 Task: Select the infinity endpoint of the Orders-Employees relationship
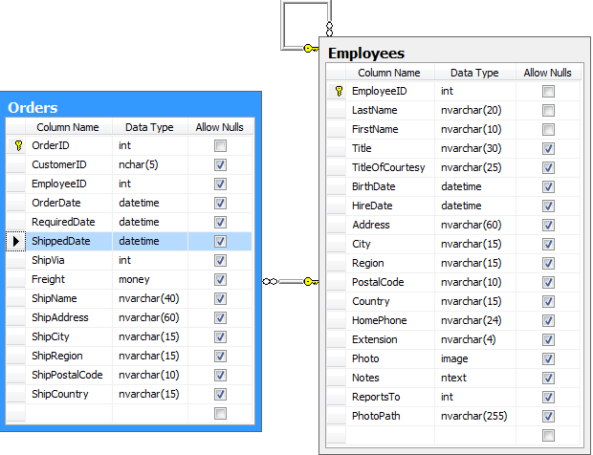click(270, 281)
